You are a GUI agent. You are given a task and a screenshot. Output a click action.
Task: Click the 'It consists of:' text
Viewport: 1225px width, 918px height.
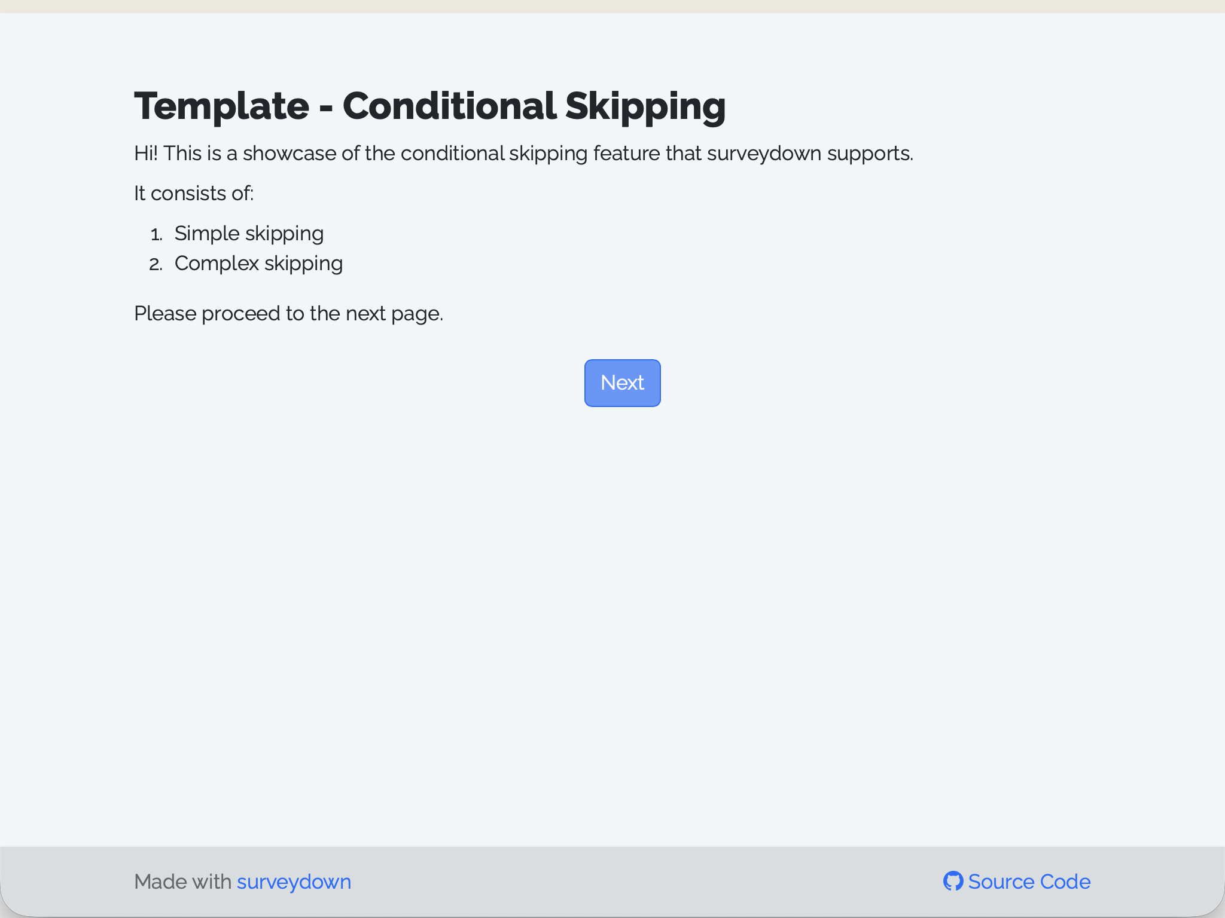pos(194,193)
